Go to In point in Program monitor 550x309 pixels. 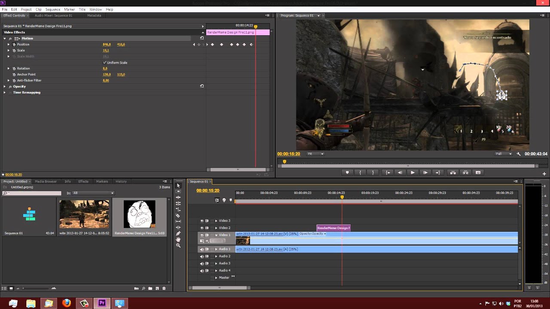[388, 173]
